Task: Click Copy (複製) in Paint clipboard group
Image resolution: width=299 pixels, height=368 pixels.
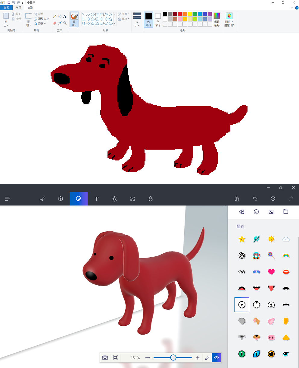Action: tap(17, 19)
